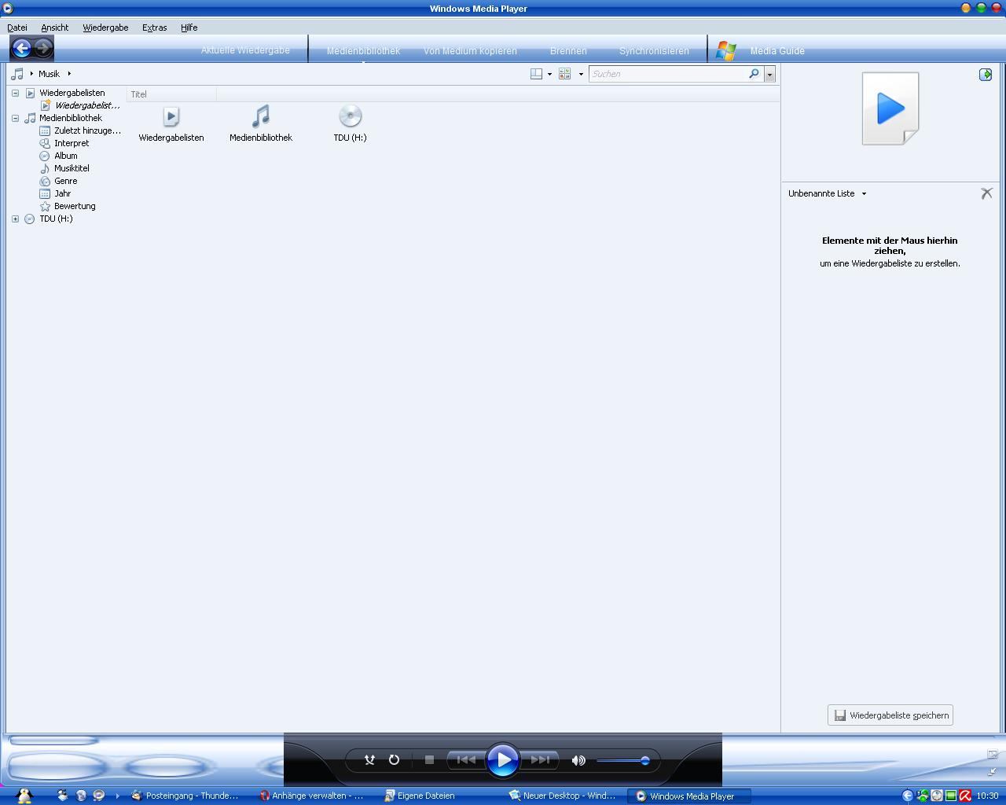The width and height of the screenshot is (1006, 805).
Task: Open the Hilfe menu
Action: point(189,28)
